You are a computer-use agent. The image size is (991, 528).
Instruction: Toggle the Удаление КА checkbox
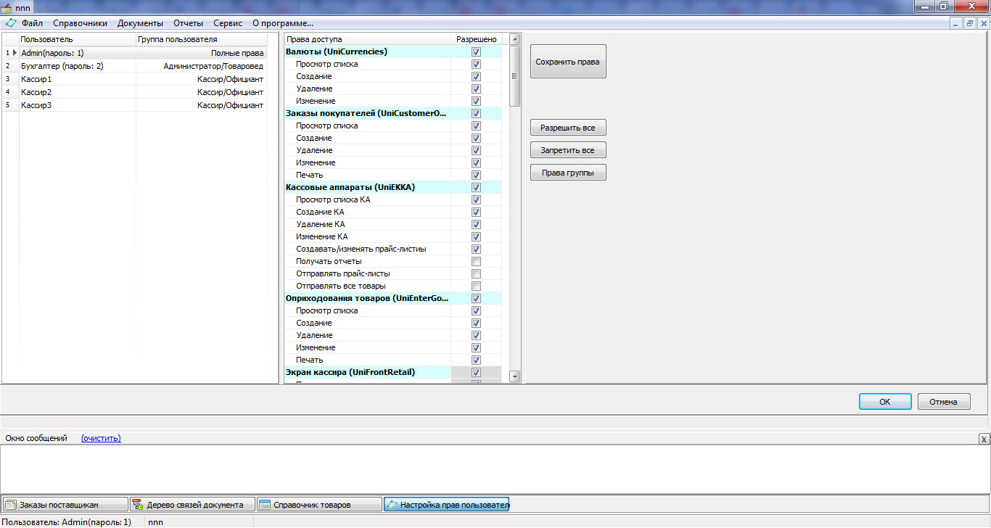click(x=476, y=224)
